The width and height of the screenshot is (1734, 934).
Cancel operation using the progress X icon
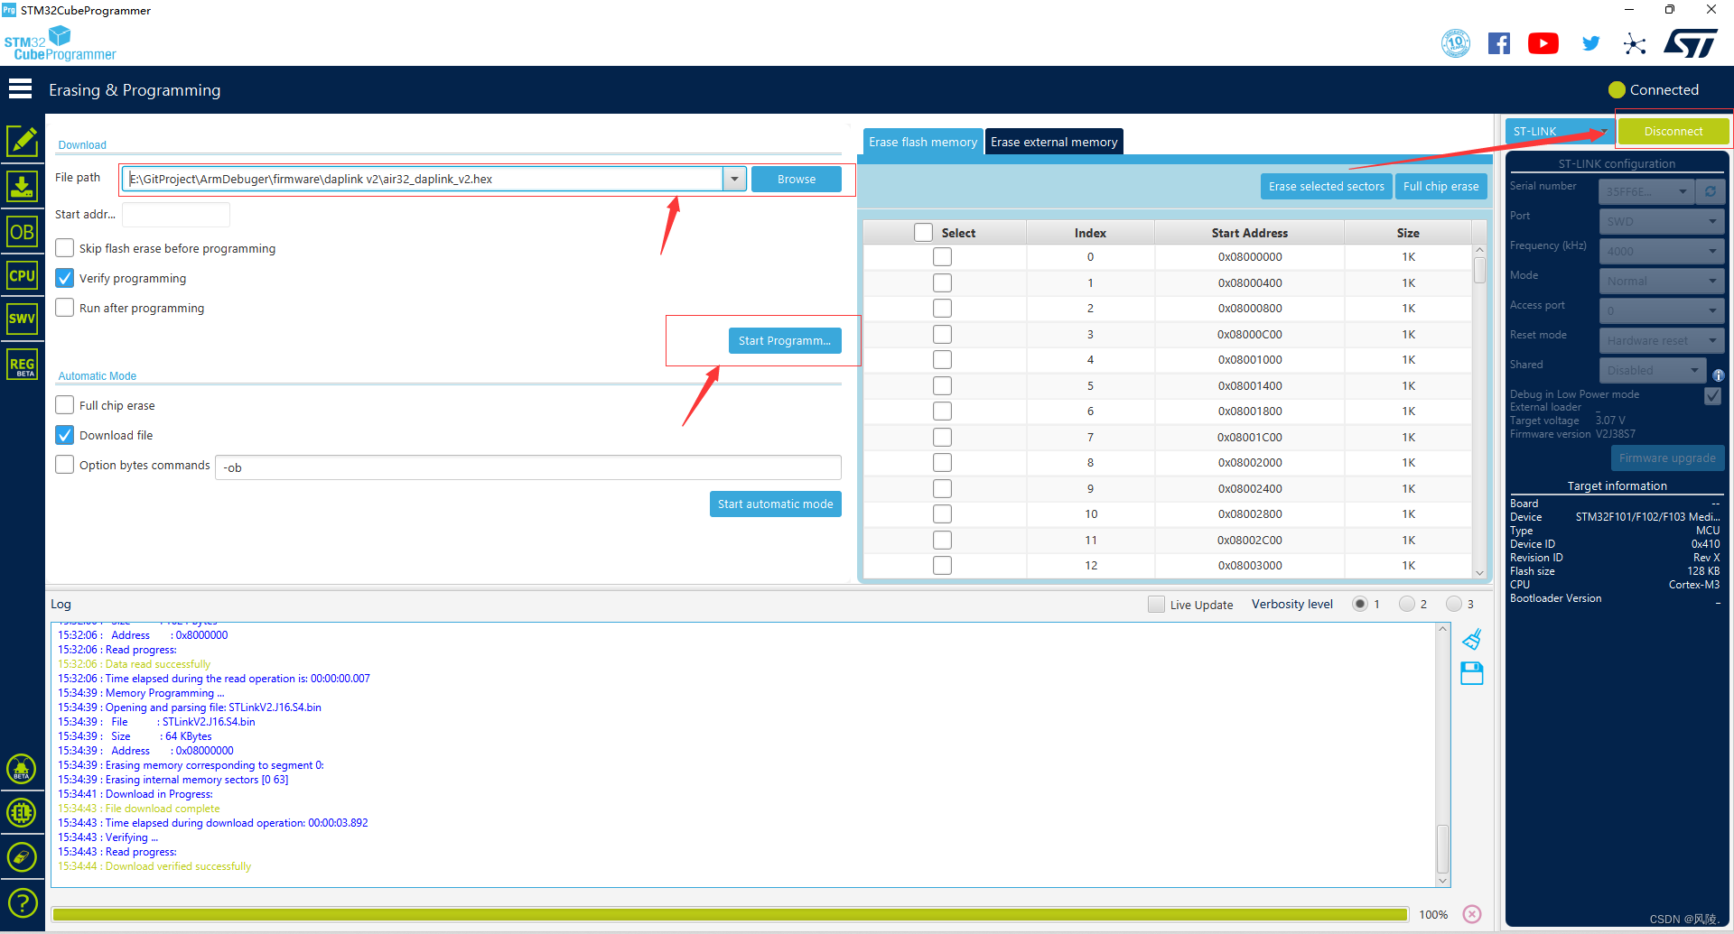tap(1472, 914)
